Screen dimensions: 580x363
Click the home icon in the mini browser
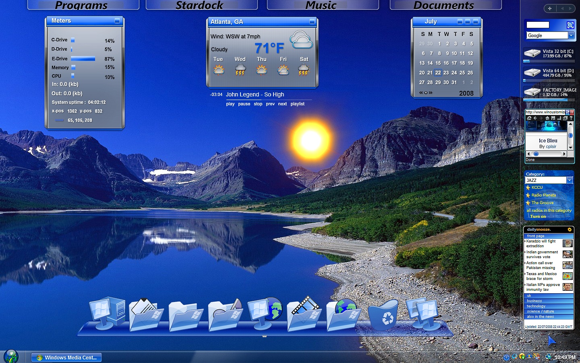coord(547,118)
